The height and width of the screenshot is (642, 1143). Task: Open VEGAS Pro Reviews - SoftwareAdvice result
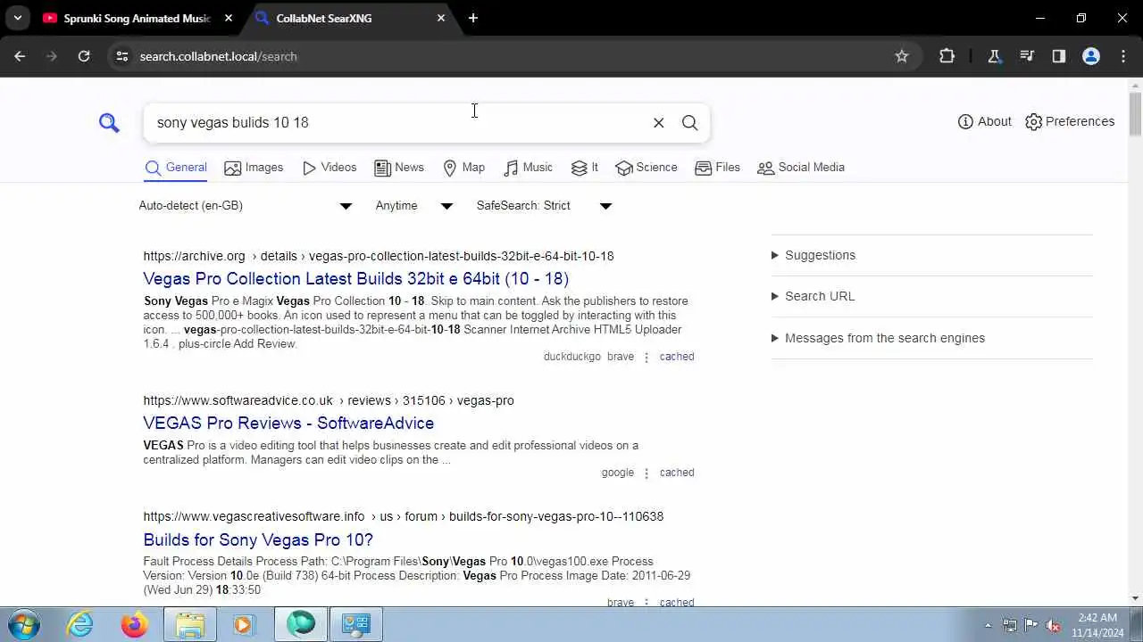click(x=288, y=424)
